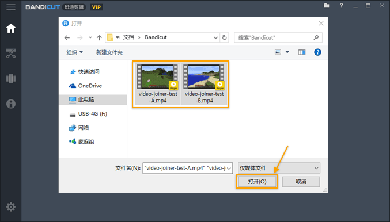
Task: Click Bandicut in the address path
Action: point(156,37)
